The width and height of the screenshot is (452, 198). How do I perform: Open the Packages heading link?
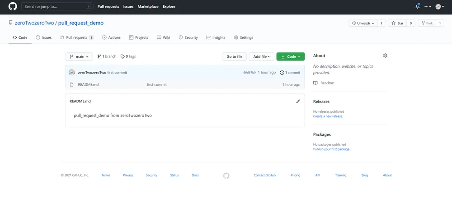click(322, 134)
